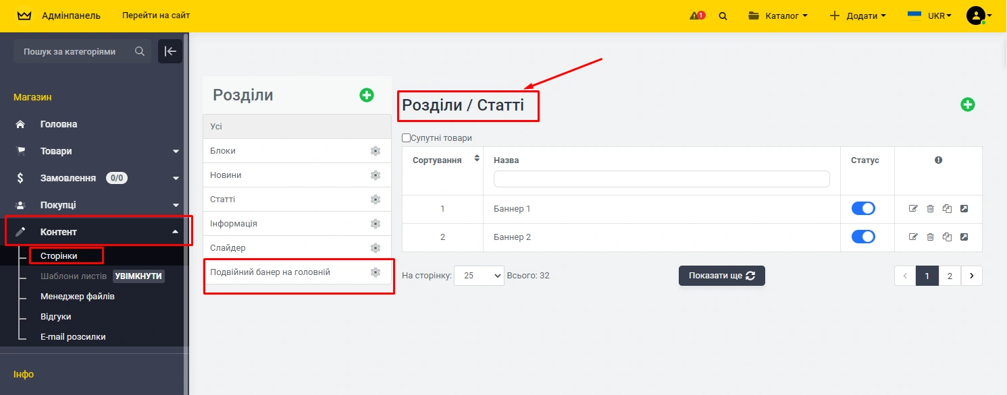Check the Супутні товари checkbox
1007x395 pixels.
coord(407,138)
